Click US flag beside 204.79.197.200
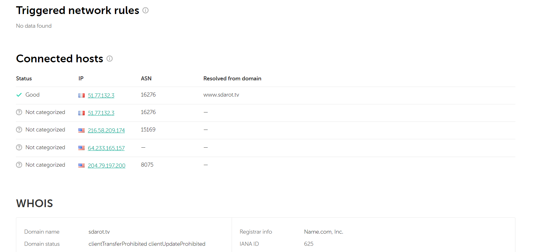551x252 pixels. (x=81, y=166)
